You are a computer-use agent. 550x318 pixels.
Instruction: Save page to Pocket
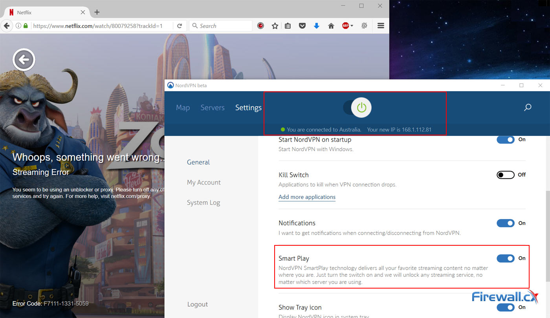point(302,26)
